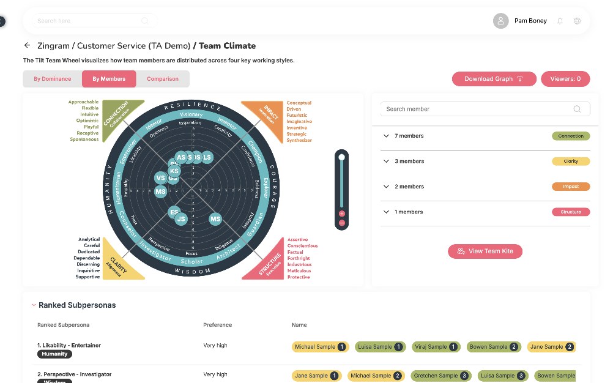
Task: Select the ES member bubble
Action: click(174, 212)
